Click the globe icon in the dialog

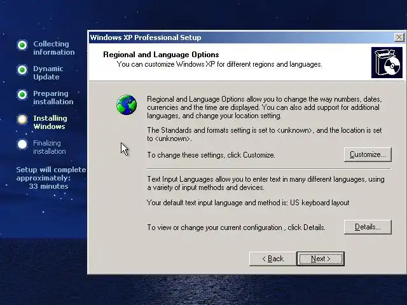pos(127,105)
